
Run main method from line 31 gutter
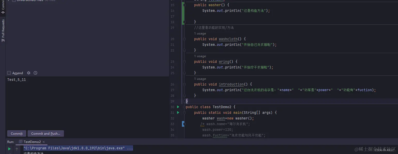pyautogui.click(x=178, y=113)
